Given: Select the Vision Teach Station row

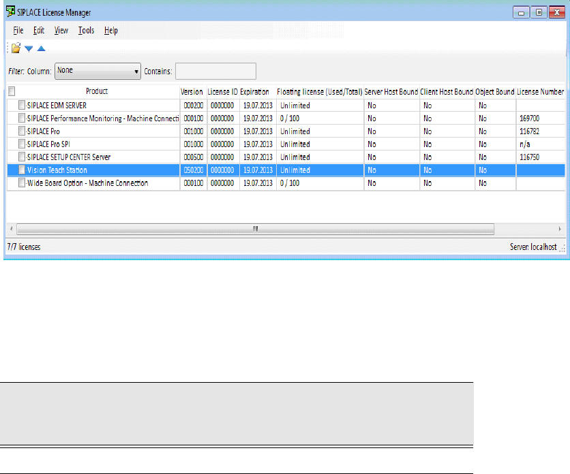Looking at the screenshot, I should click(286, 170).
